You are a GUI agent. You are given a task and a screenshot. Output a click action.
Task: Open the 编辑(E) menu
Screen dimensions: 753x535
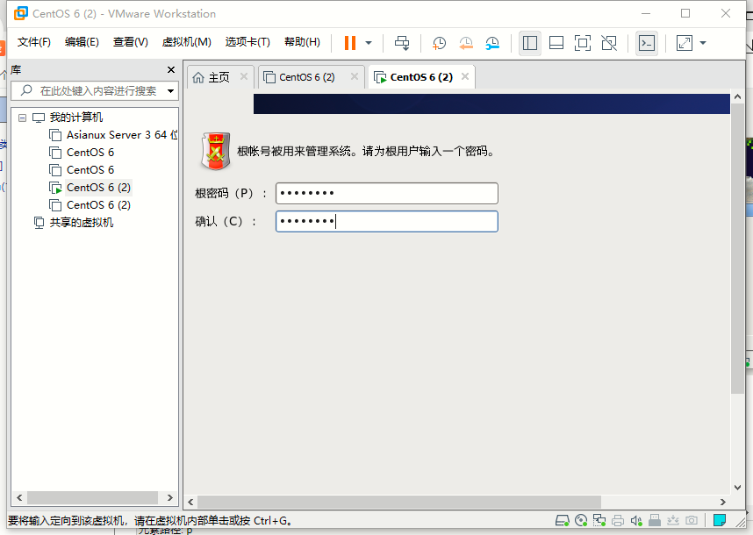tap(82, 42)
